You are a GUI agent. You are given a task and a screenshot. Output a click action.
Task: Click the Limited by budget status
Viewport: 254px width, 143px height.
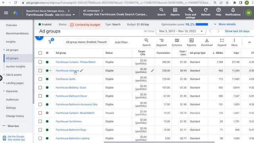coord(85,25)
